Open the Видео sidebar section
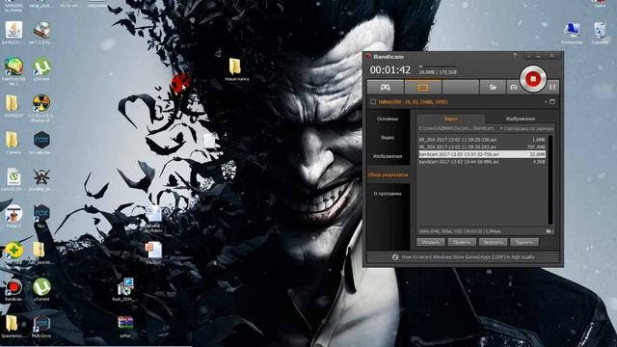 click(x=388, y=137)
